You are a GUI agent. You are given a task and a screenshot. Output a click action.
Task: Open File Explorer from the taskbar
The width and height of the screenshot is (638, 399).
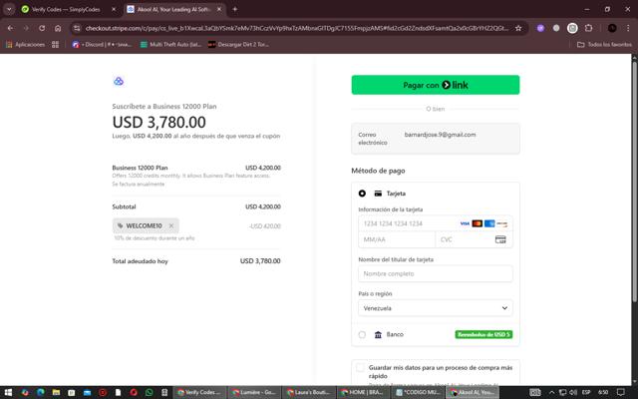click(56, 392)
